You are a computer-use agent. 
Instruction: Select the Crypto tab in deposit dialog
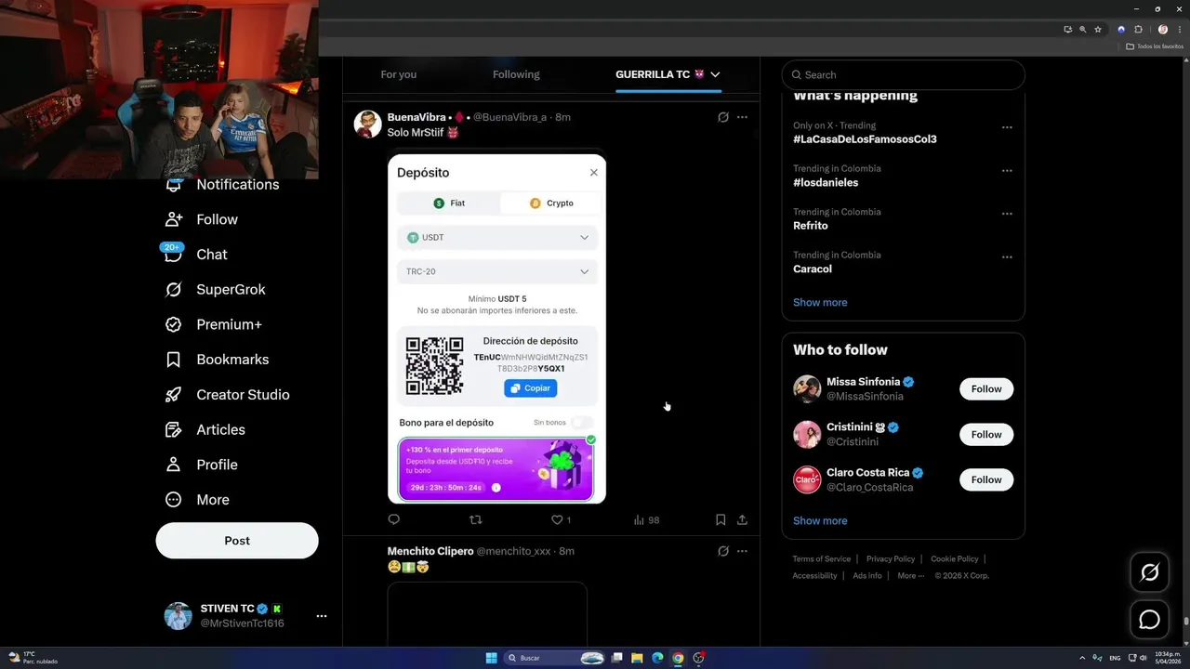551,203
